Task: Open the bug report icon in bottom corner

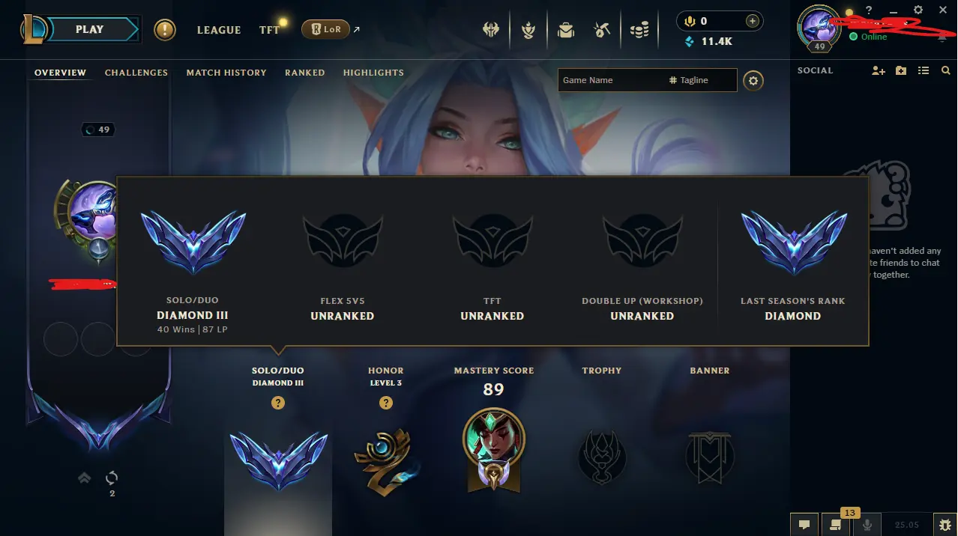Action: [945, 525]
